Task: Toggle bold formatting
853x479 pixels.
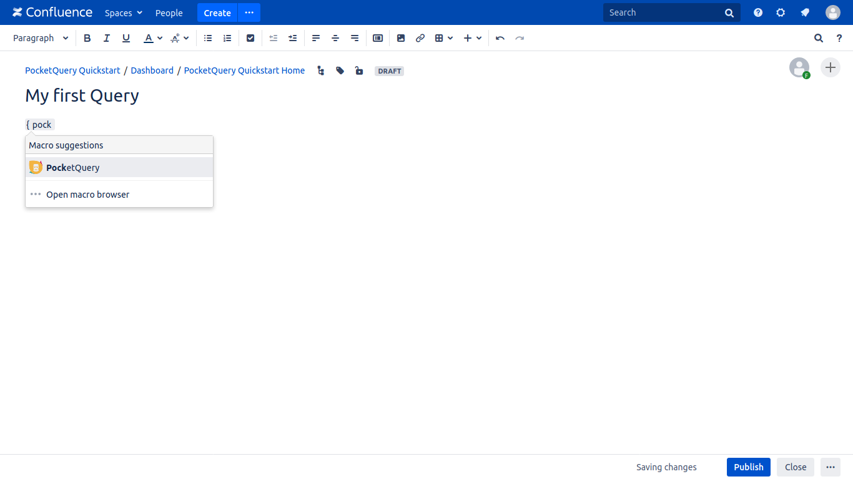Action: 87,38
